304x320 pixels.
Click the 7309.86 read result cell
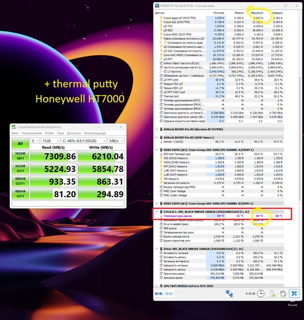click(54, 156)
